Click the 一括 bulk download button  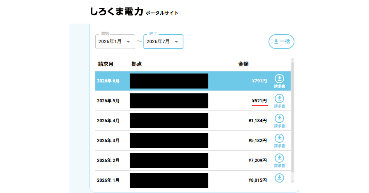[281, 41]
